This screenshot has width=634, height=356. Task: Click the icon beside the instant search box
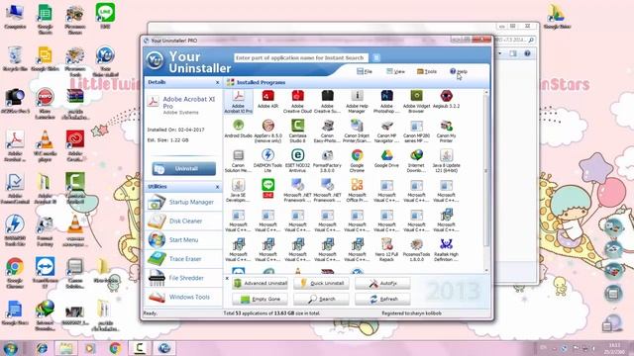click(x=376, y=57)
